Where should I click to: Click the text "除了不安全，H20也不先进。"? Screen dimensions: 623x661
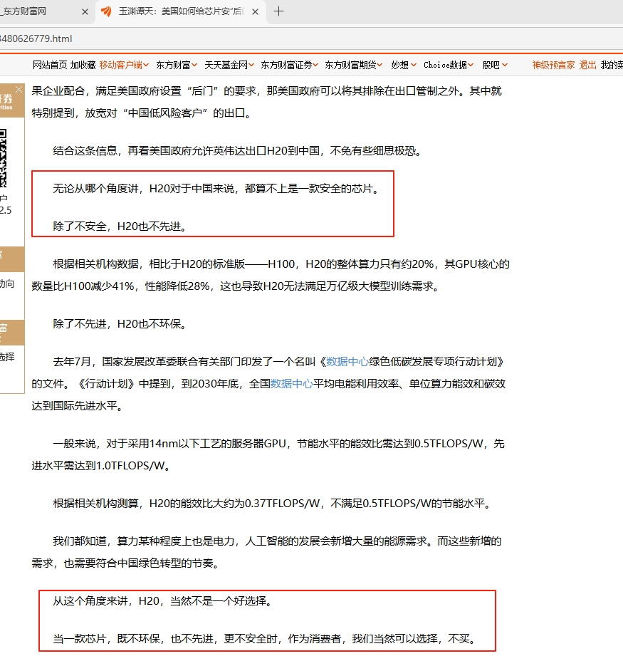[x=120, y=227]
